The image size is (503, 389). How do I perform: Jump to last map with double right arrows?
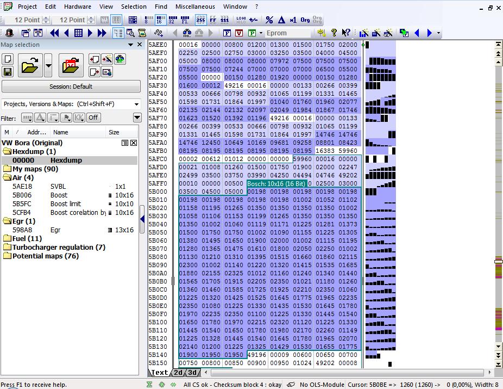102,33
